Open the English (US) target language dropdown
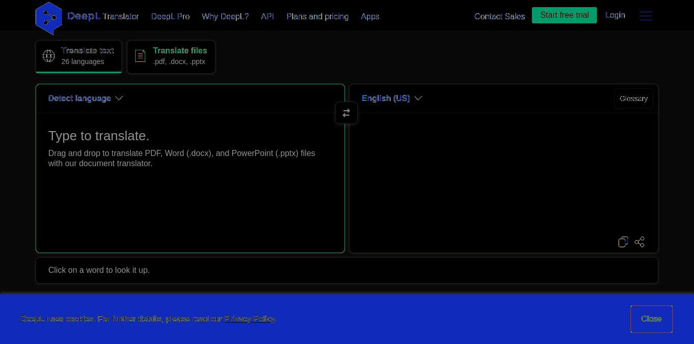This screenshot has height=344, width=694. point(392,98)
